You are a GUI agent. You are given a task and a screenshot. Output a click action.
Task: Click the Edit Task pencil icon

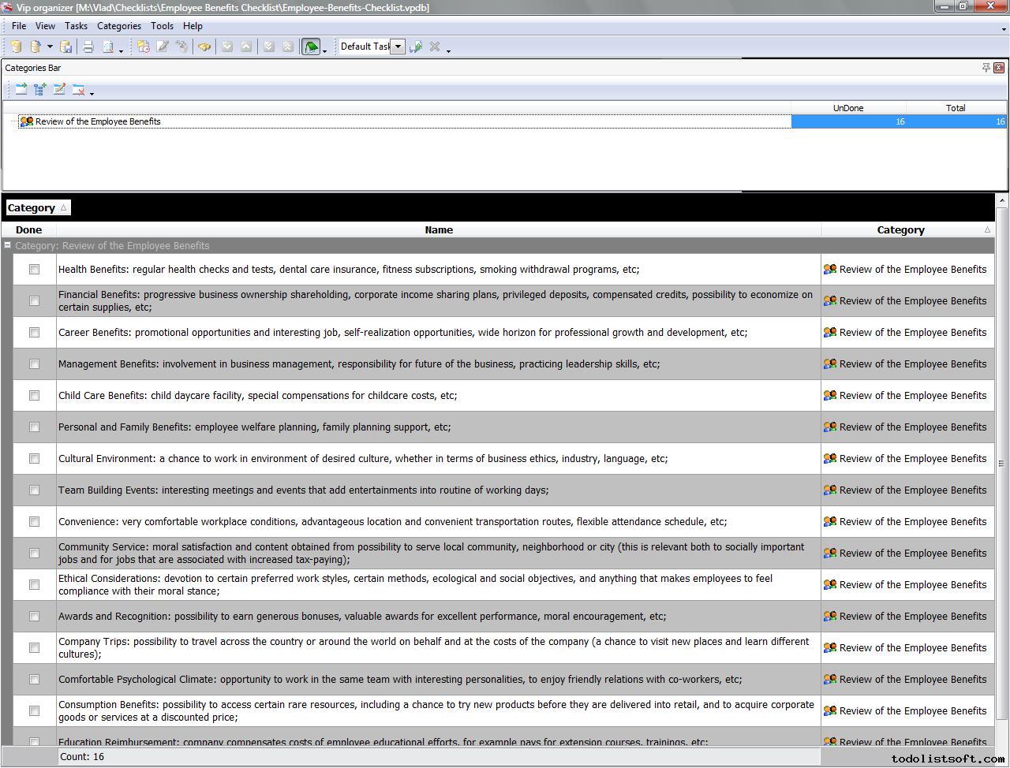[x=163, y=47]
